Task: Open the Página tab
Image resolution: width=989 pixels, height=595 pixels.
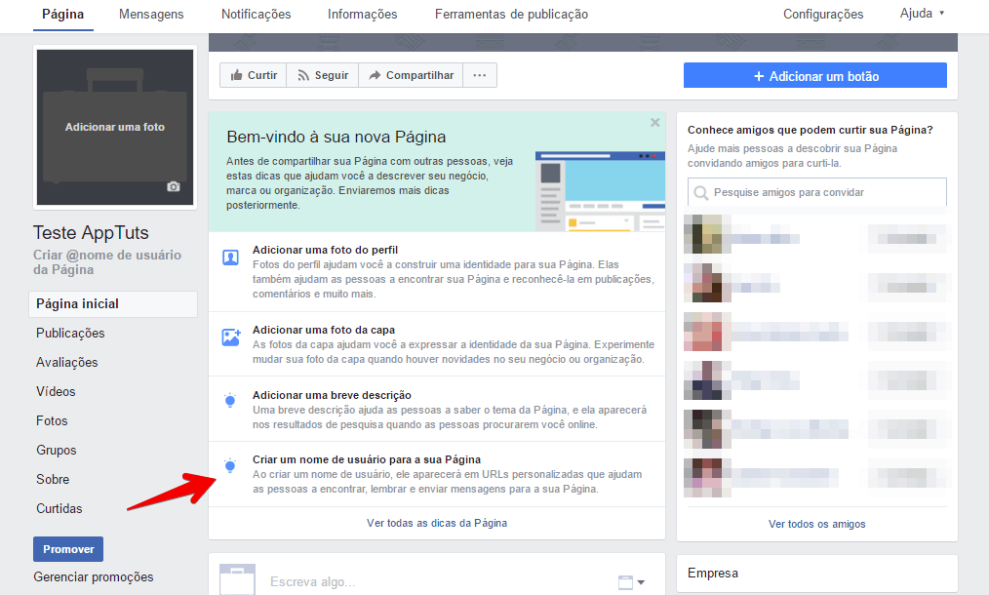Action: coord(63,14)
